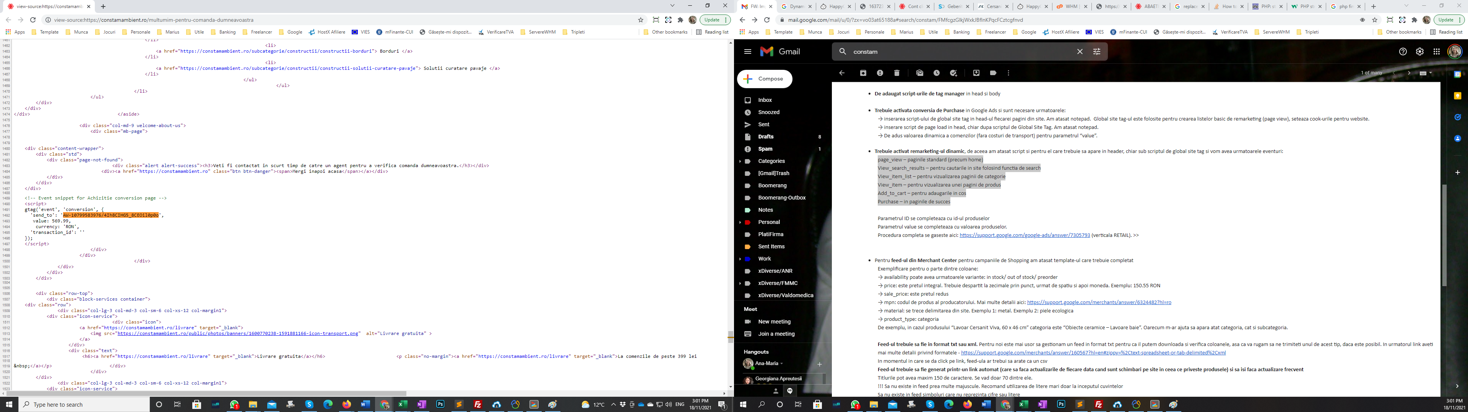Image resolution: width=1468 pixels, height=412 pixels.
Task: Open FileZilla on the left taskbar
Action: click(x=477, y=405)
